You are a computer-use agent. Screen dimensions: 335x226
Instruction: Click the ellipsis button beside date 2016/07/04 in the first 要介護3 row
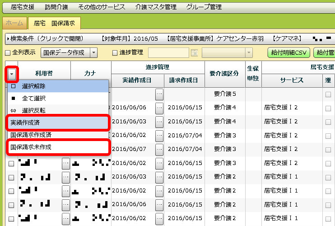coord(159,135)
